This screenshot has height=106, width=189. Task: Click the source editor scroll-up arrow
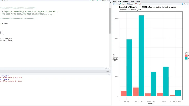[110, 2]
